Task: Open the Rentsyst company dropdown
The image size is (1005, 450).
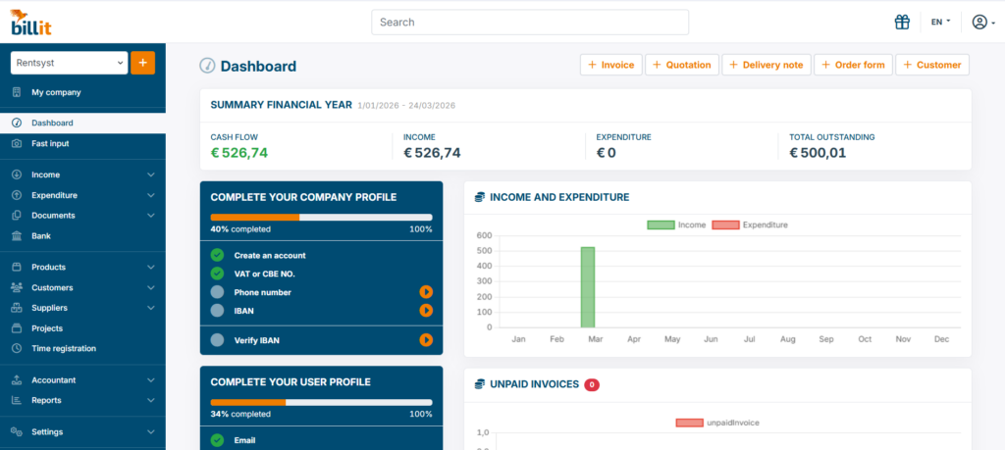Action: point(69,63)
